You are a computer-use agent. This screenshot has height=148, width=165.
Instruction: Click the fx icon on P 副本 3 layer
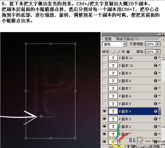pyautogui.click(x=155, y=119)
